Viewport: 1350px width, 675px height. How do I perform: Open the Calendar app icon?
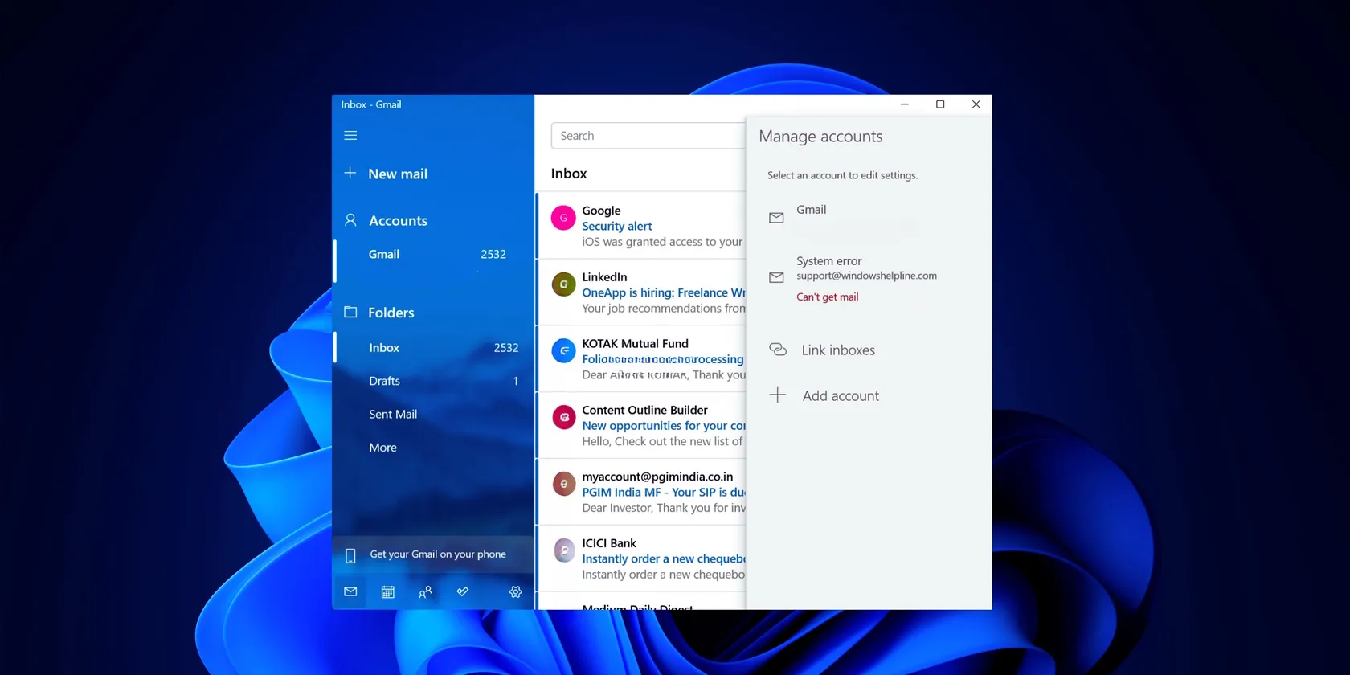[387, 592]
